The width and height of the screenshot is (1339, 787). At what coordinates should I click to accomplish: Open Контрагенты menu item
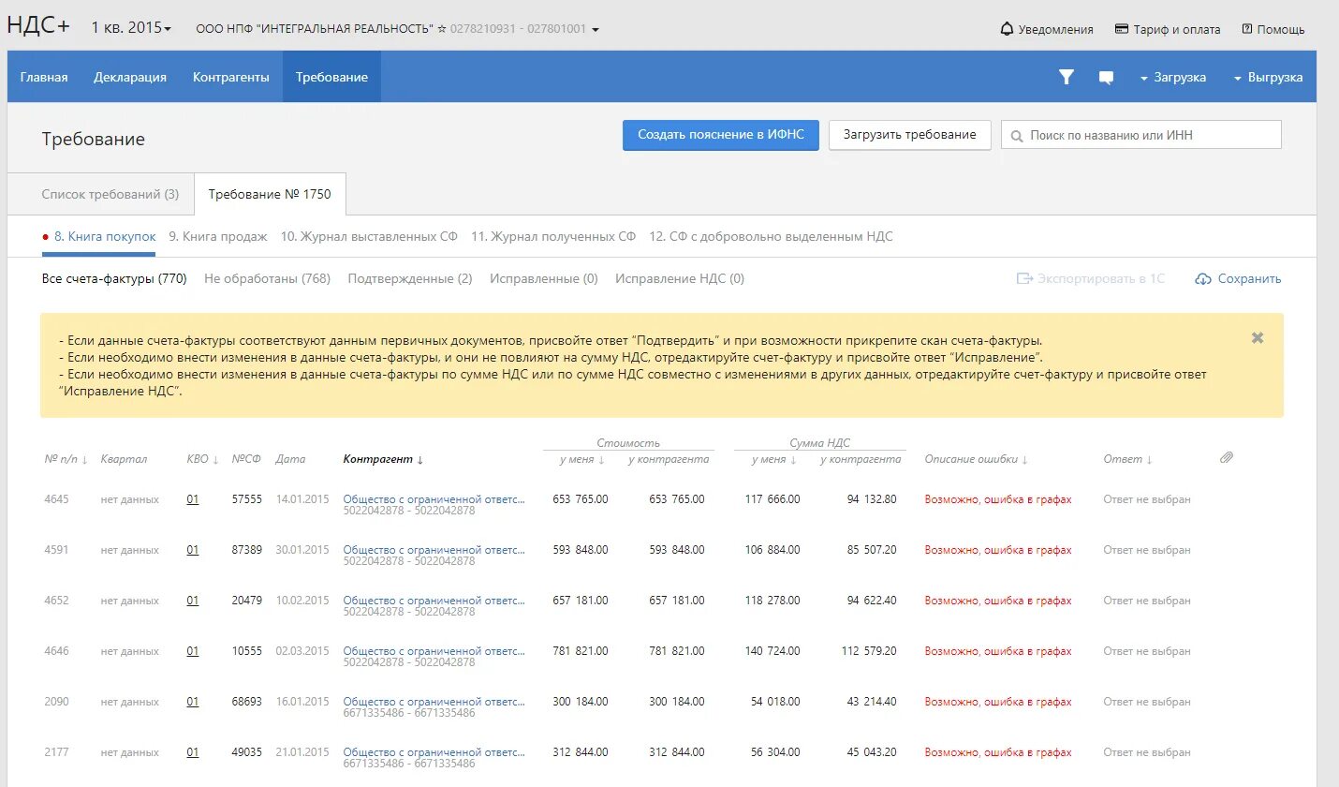click(x=231, y=77)
